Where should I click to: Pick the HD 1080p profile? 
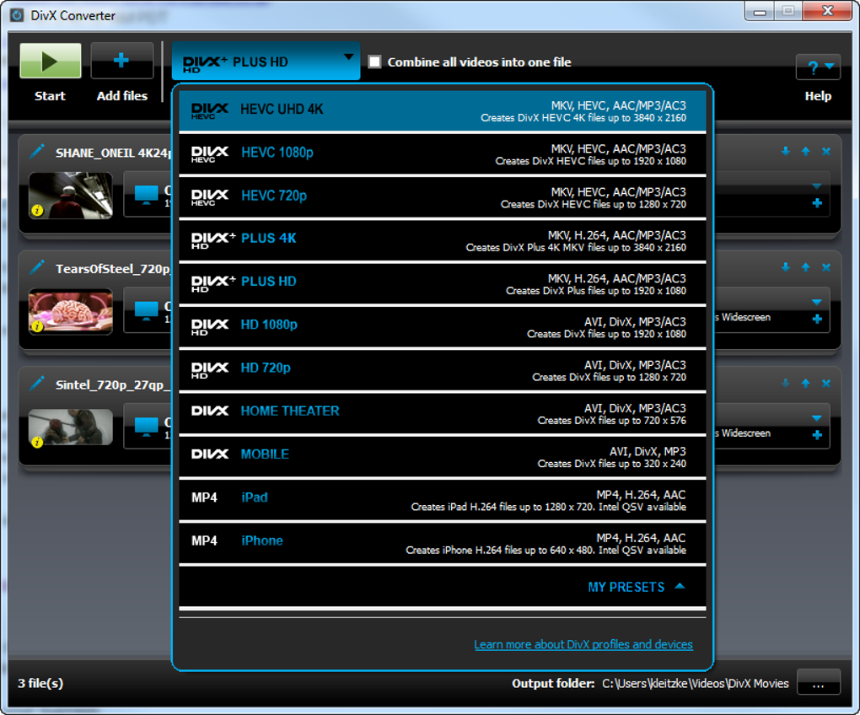coord(442,327)
